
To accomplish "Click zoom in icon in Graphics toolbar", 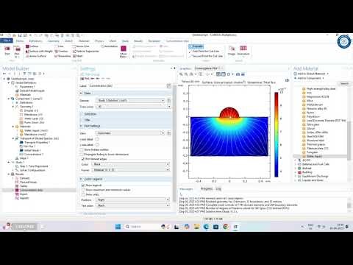I will coord(181,74).
